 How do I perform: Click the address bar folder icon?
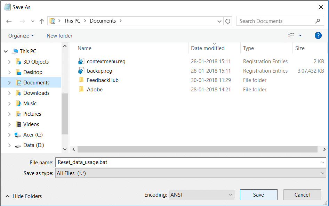click(53, 21)
